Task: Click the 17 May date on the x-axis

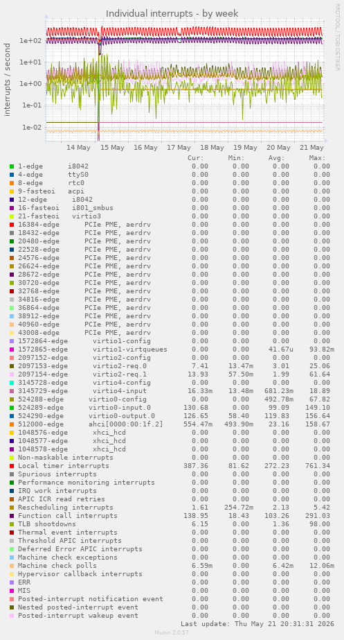Action: pyautogui.click(x=179, y=148)
